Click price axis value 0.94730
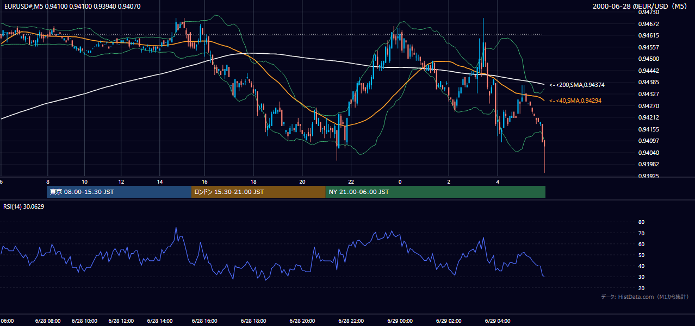 tap(648, 12)
